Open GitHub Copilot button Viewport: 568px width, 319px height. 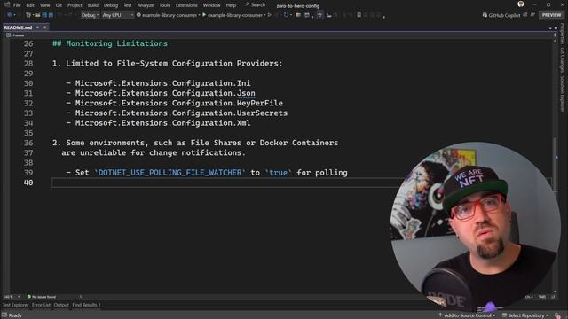coord(501,15)
